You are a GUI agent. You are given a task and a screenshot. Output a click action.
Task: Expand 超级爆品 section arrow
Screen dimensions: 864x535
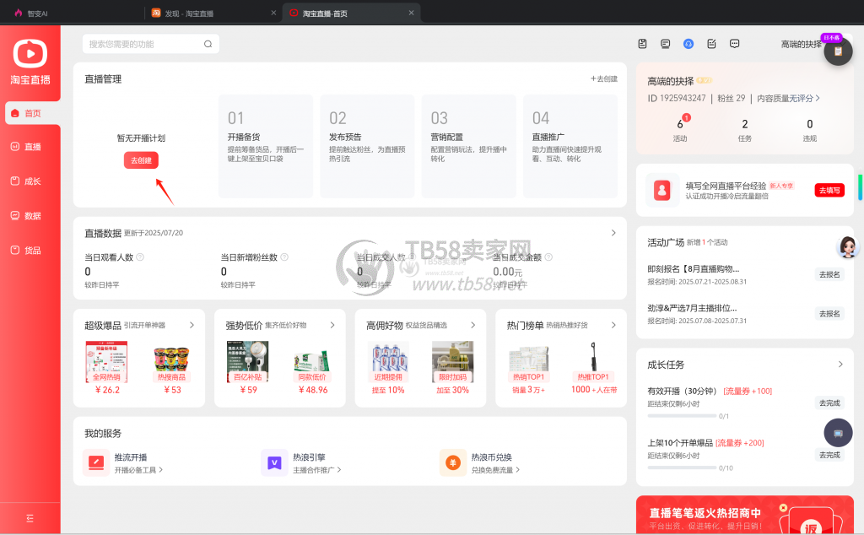pyautogui.click(x=192, y=325)
